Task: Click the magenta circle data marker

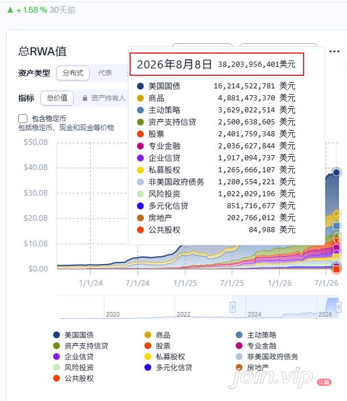Action: tap(336, 248)
